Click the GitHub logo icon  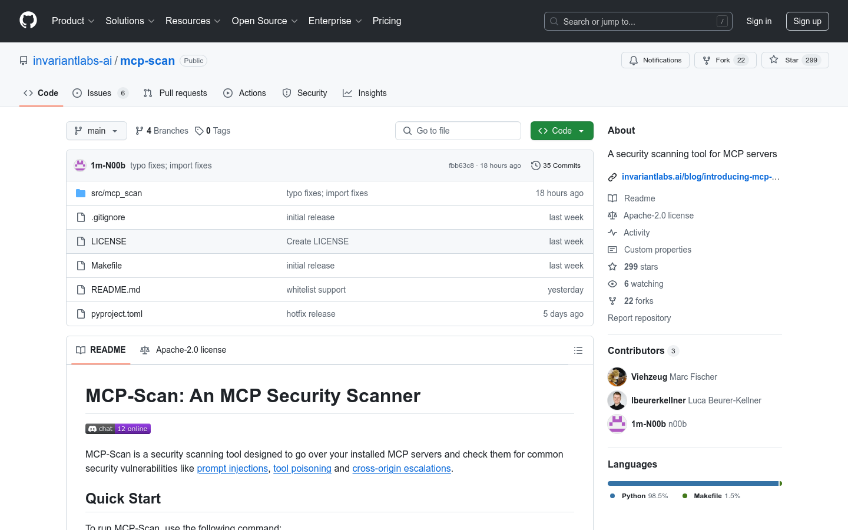(28, 21)
